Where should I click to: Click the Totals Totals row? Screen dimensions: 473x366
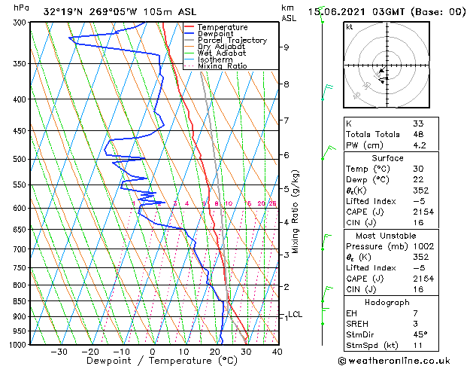tap(391, 134)
